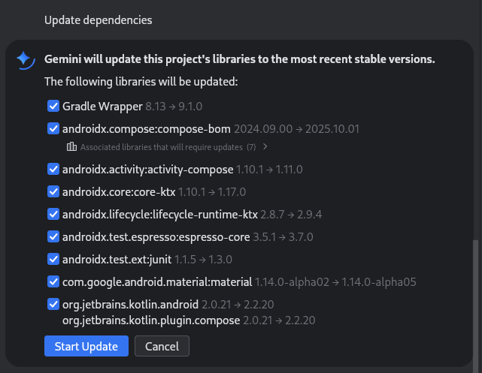Image resolution: width=482 pixels, height=373 pixels.
Task: Expand the associated libraries chevron
Action: pos(265,146)
